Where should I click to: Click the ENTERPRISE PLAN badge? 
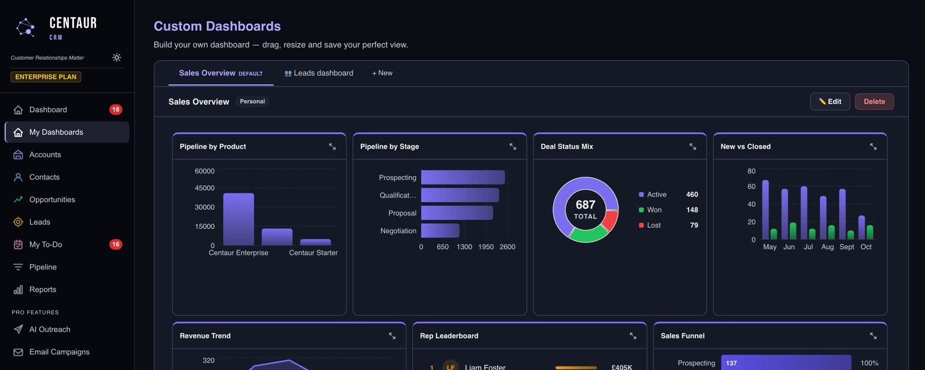(46, 77)
